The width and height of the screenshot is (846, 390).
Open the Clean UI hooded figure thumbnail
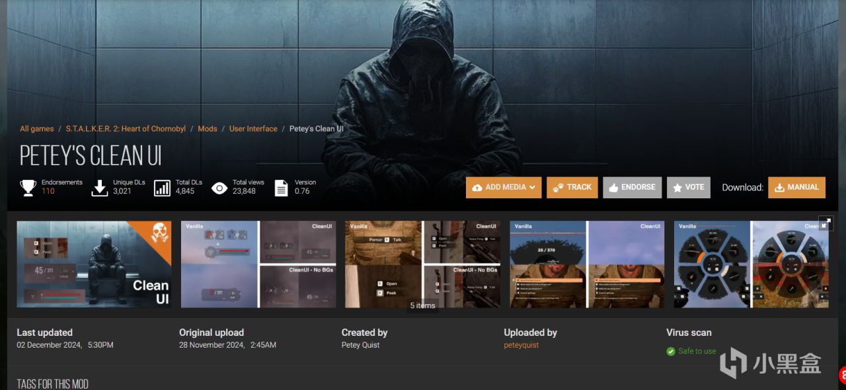(x=94, y=264)
